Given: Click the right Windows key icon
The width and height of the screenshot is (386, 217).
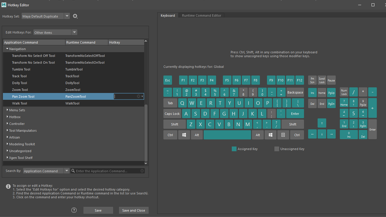Looking at the screenshot, I should point(270,135).
